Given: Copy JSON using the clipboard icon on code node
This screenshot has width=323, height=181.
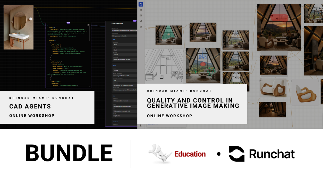Looking at the screenshot, I should (88, 25).
